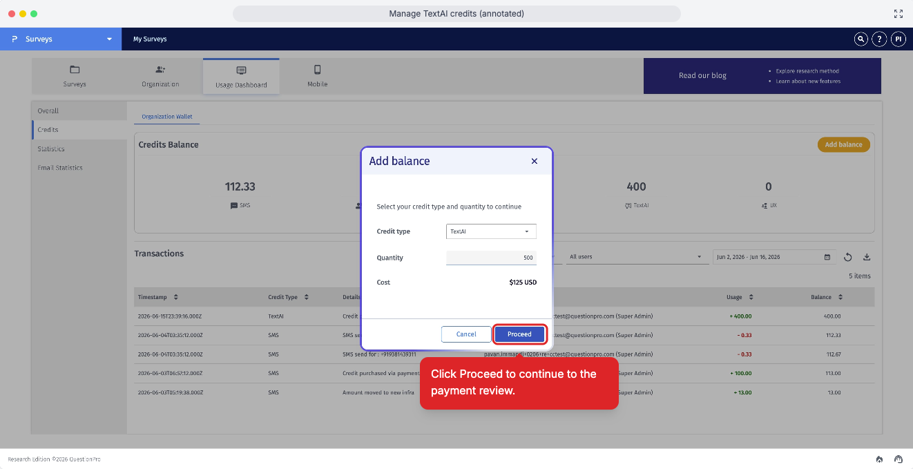Click Learn about new features link
Viewport: 913px width, 469px height.
click(x=808, y=82)
